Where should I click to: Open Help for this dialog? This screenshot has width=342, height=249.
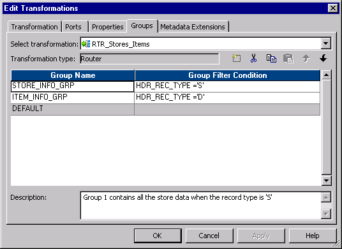pos(313,236)
